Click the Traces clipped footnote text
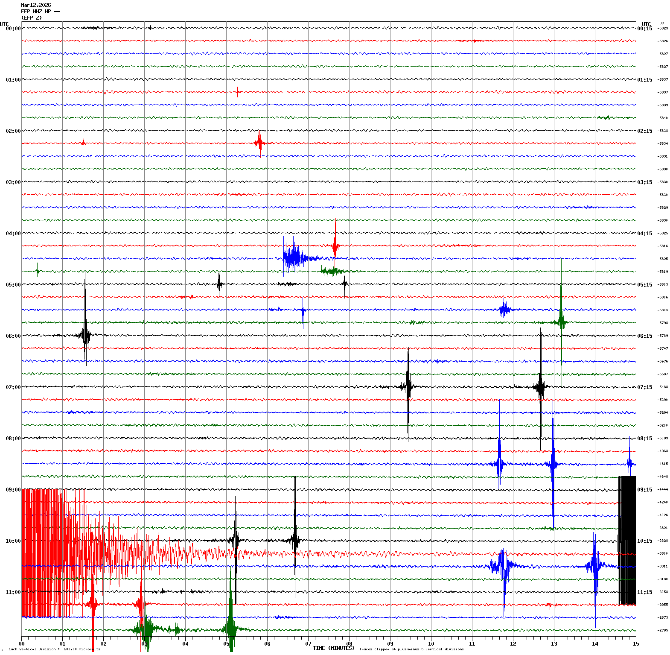The image size is (670, 655). (x=411, y=649)
